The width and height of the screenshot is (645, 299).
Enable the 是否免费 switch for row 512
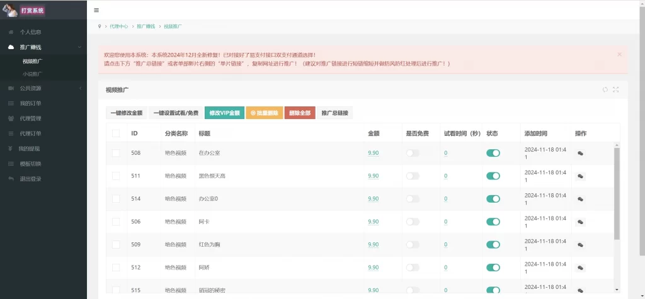coord(413,268)
